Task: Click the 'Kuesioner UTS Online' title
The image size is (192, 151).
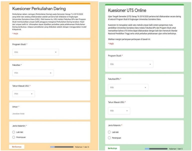Action: [x=127, y=10]
